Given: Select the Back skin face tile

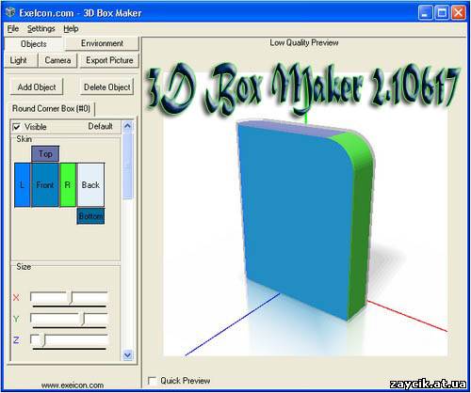Looking at the screenshot, I should coord(90,185).
